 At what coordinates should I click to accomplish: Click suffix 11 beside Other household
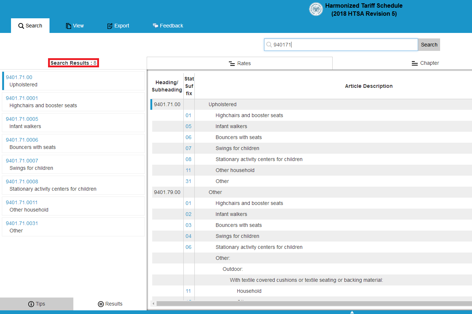click(189, 170)
